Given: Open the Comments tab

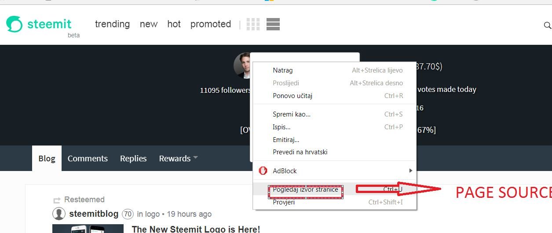Looking at the screenshot, I should click(88, 158).
